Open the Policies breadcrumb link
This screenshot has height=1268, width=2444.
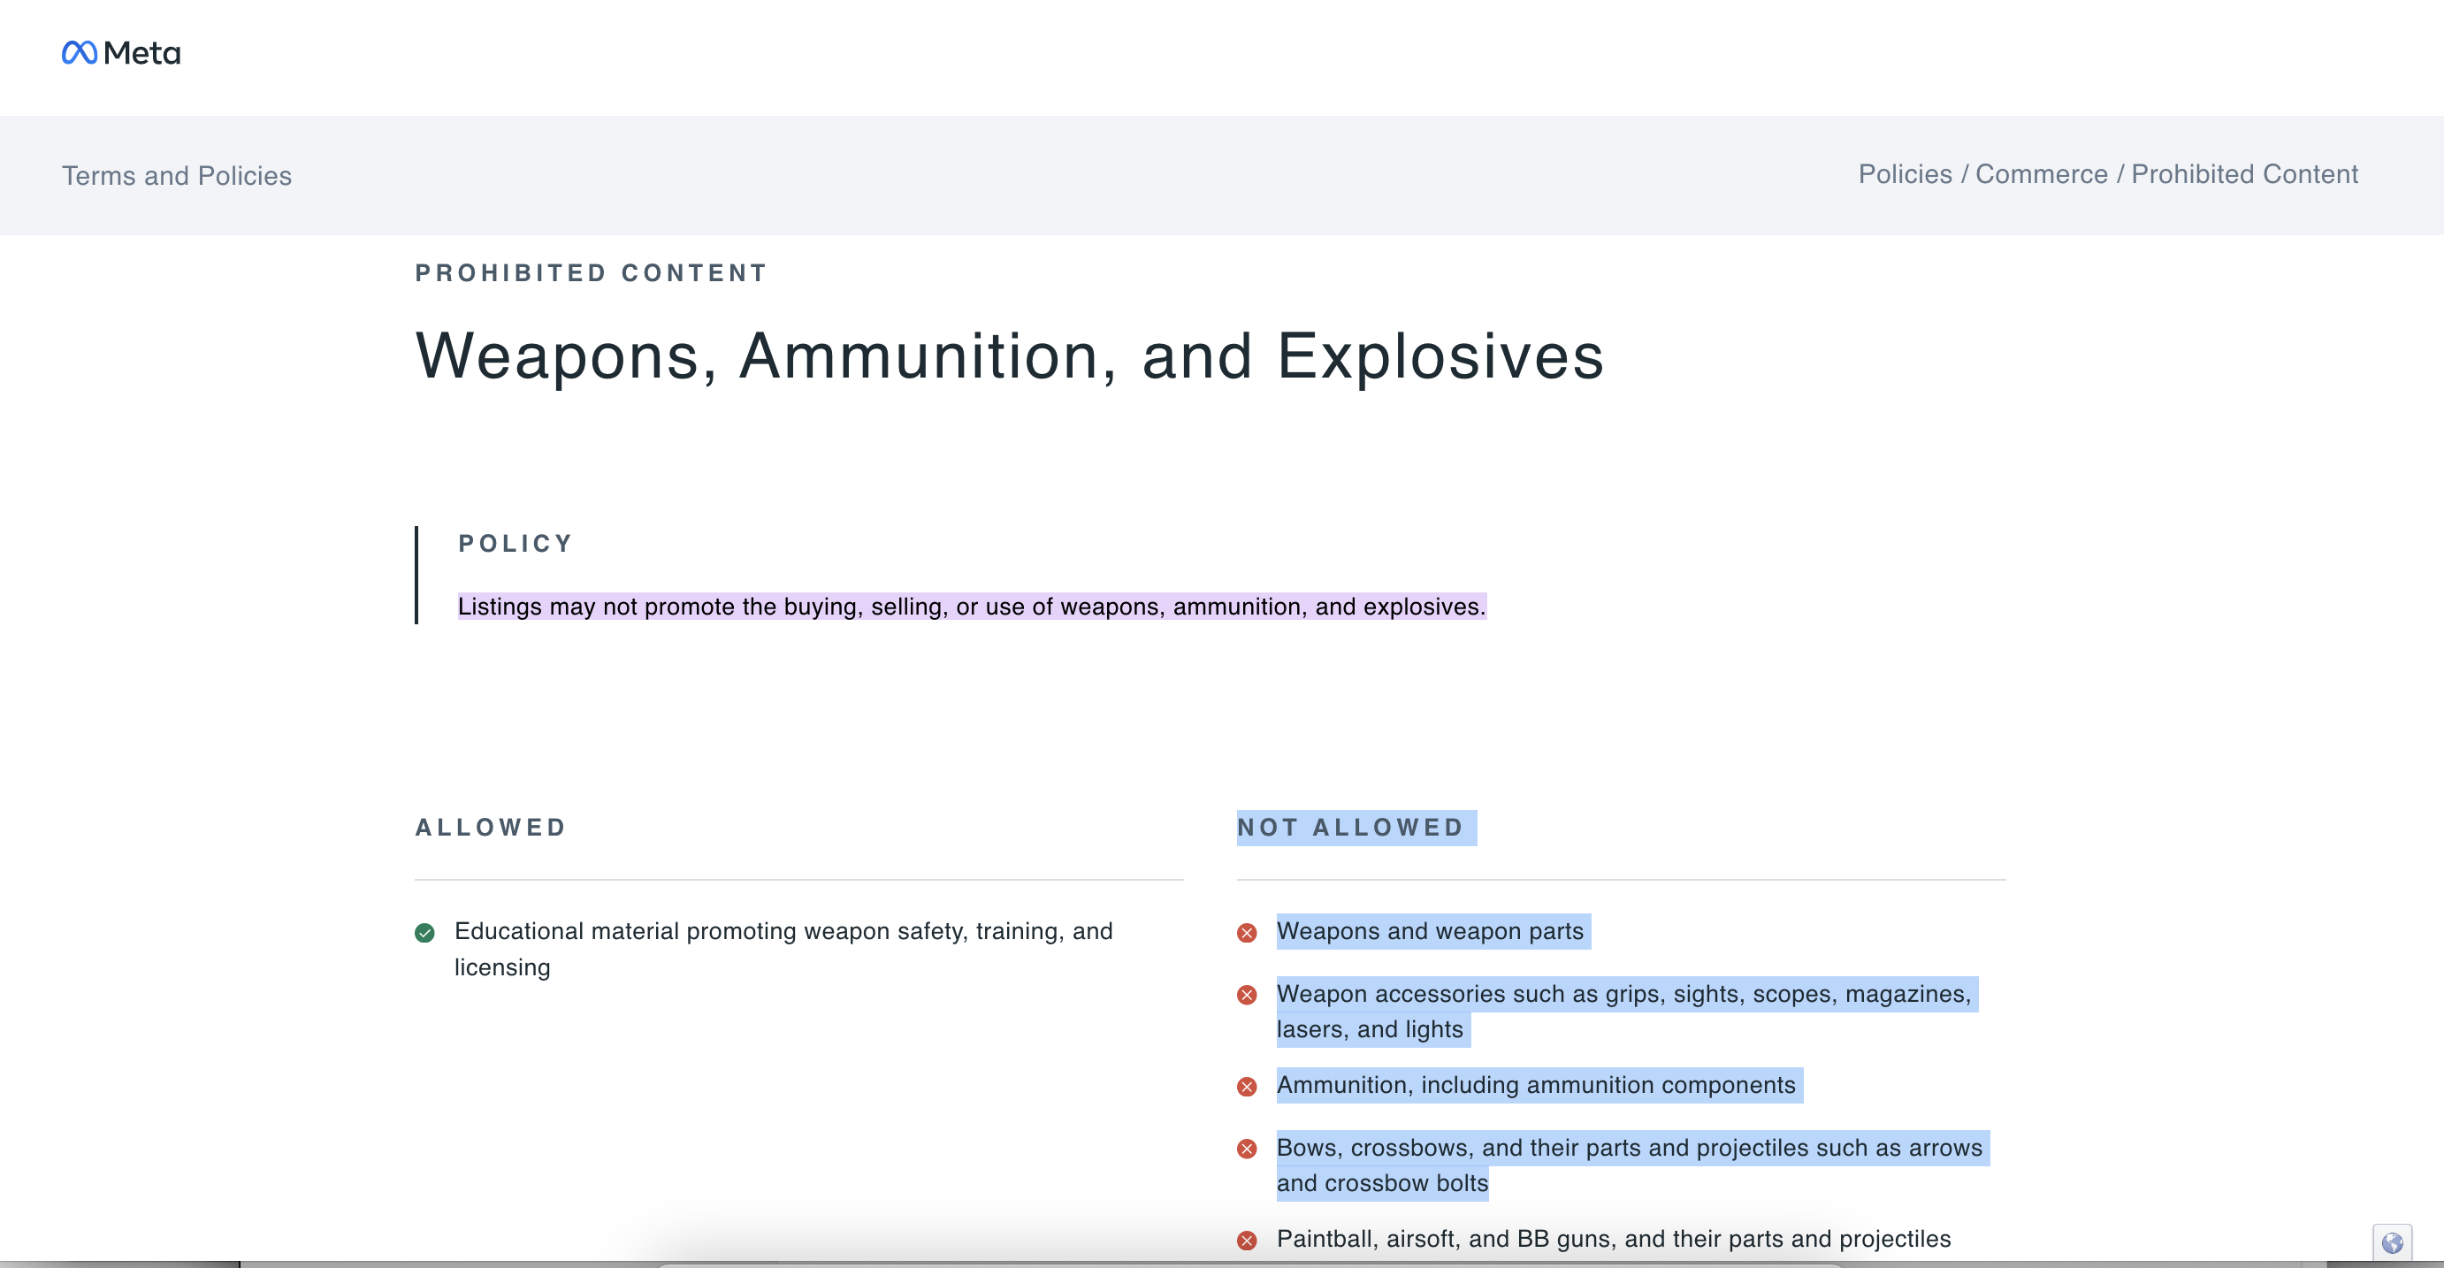coord(1904,173)
